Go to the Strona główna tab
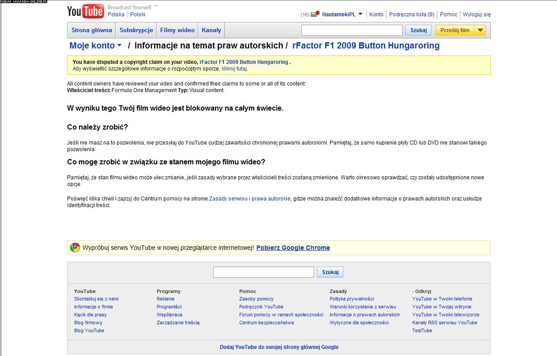This screenshot has width=557, height=356. (x=92, y=30)
